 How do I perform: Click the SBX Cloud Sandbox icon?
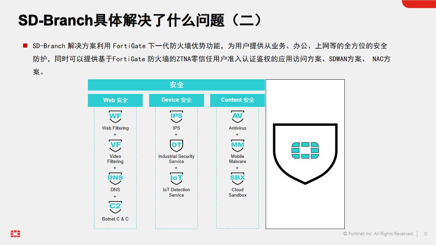pyautogui.click(x=237, y=178)
